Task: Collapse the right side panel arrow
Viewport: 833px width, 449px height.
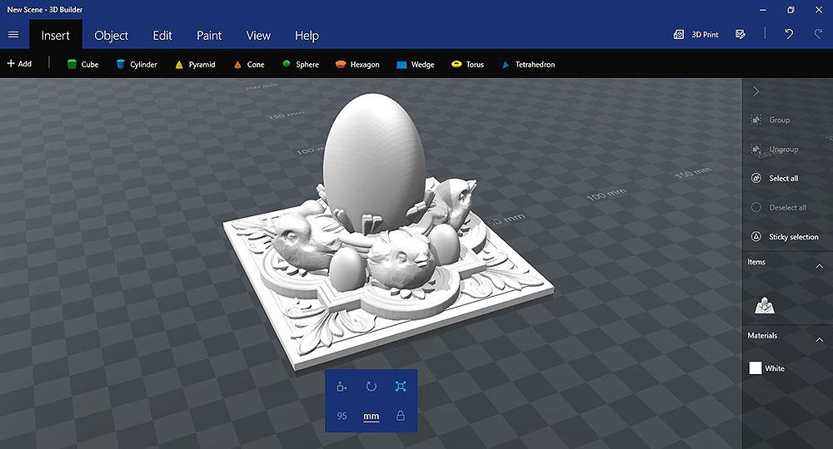Action: pyautogui.click(x=756, y=91)
